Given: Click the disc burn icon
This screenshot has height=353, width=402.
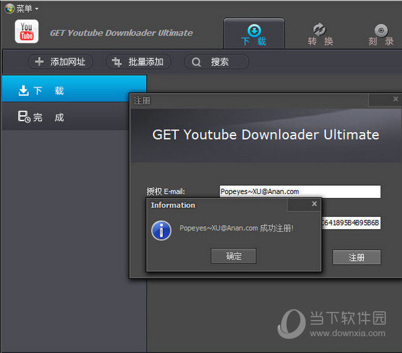Looking at the screenshot, I should 381,30.
